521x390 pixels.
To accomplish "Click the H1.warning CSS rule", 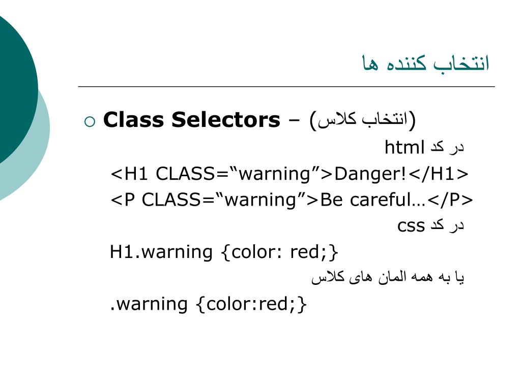I will click(x=224, y=252).
